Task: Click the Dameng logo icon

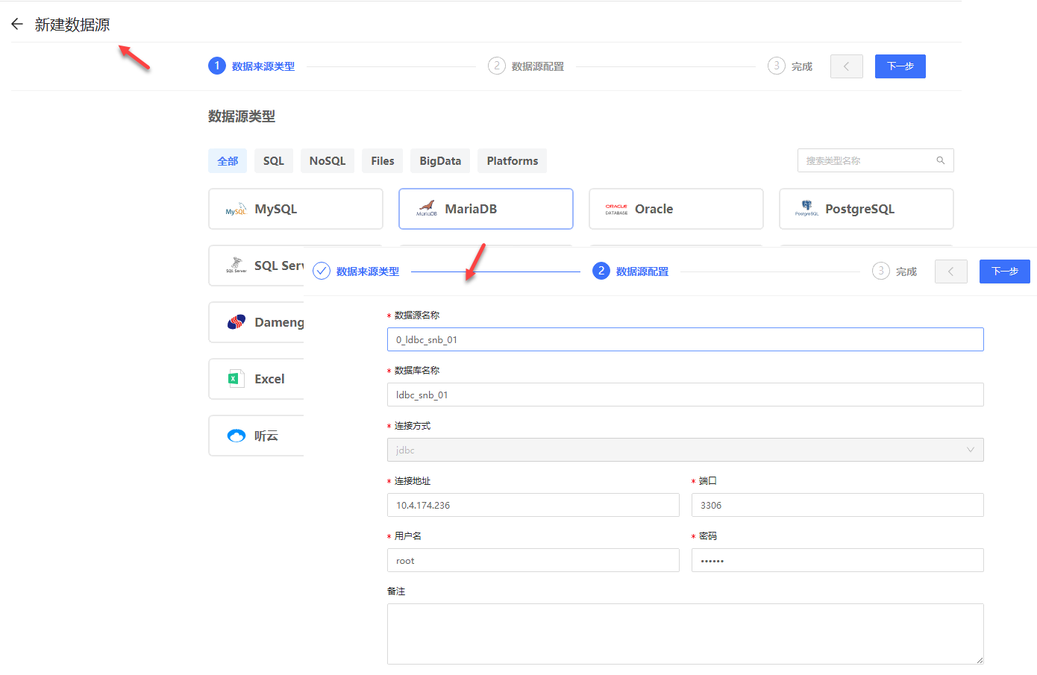Action: [236, 322]
